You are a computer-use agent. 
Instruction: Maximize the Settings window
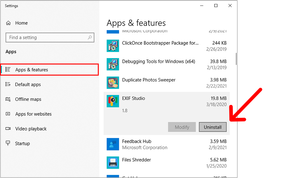pos(216,6)
